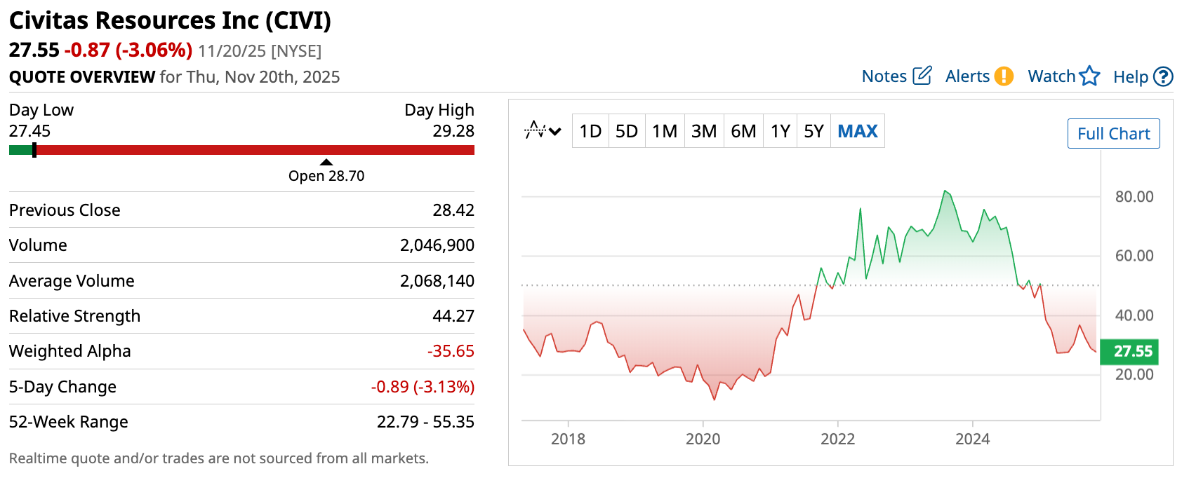Select the MAX chart range tab
The width and height of the screenshot is (1189, 478).
(858, 131)
